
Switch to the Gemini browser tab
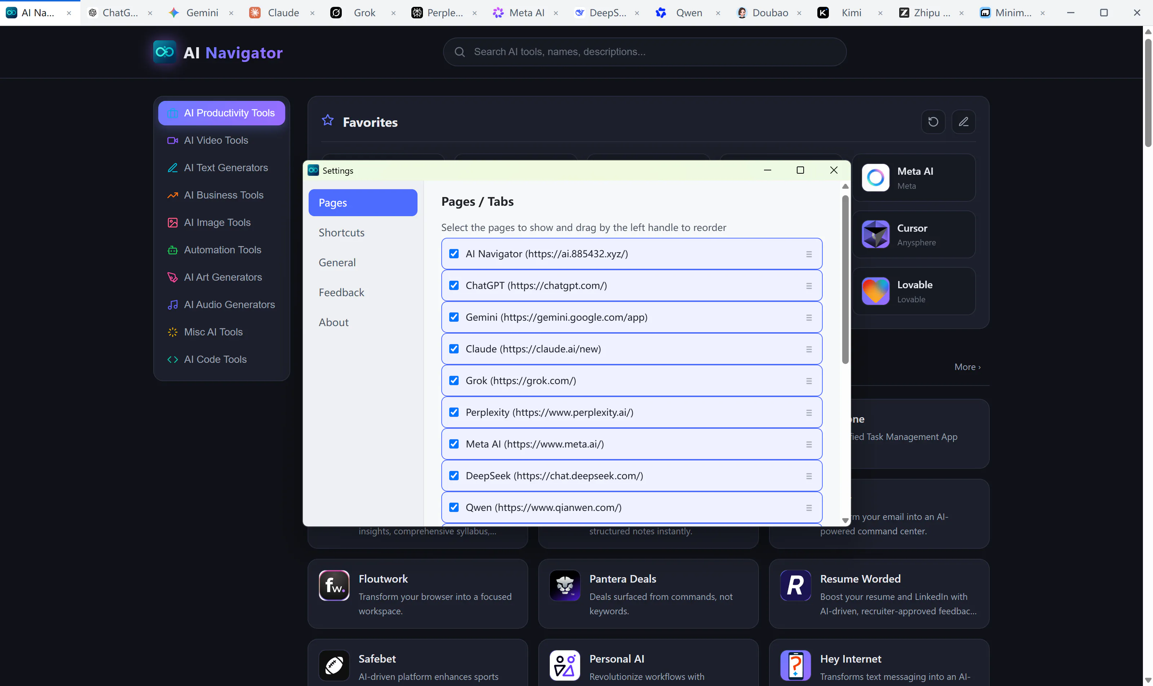point(202,13)
